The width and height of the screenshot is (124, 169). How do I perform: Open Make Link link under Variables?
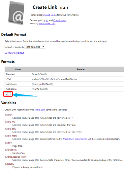[x=40, y=110]
